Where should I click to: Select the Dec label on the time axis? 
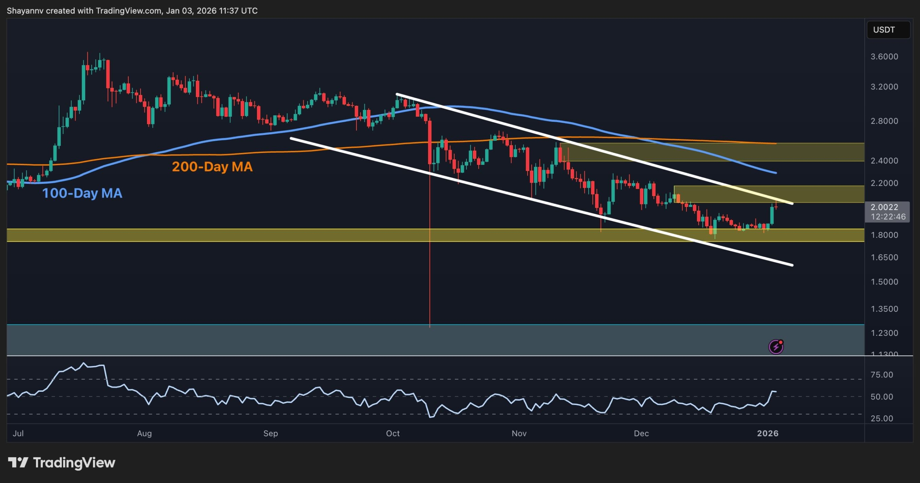(642, 433)
